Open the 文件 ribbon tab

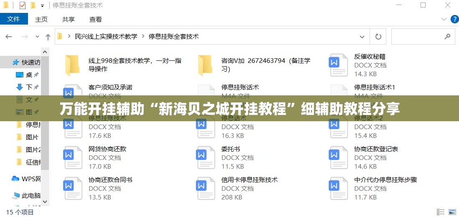pos(14,19)
